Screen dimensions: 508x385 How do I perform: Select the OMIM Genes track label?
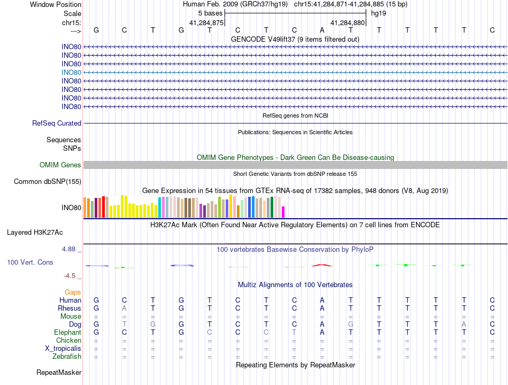60,165
